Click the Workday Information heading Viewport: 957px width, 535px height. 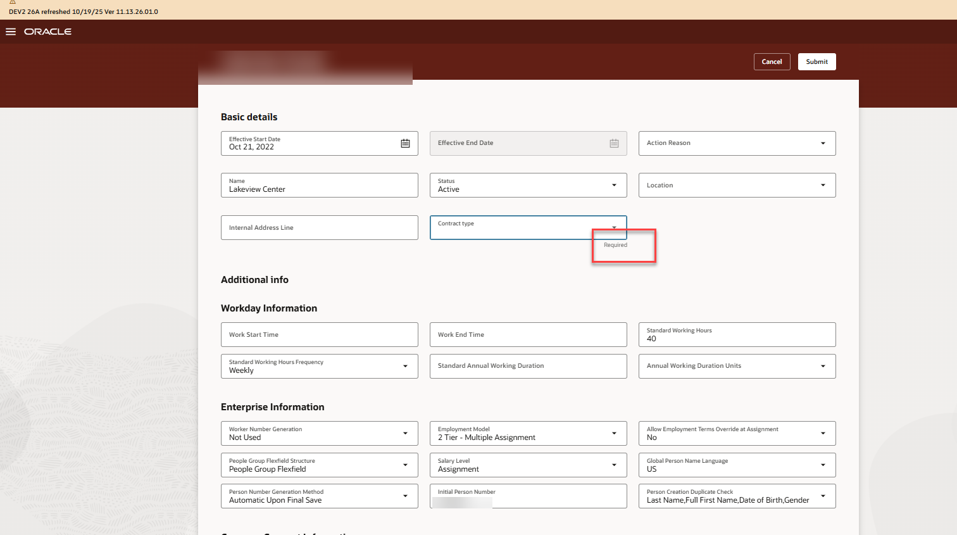(269, 308)
